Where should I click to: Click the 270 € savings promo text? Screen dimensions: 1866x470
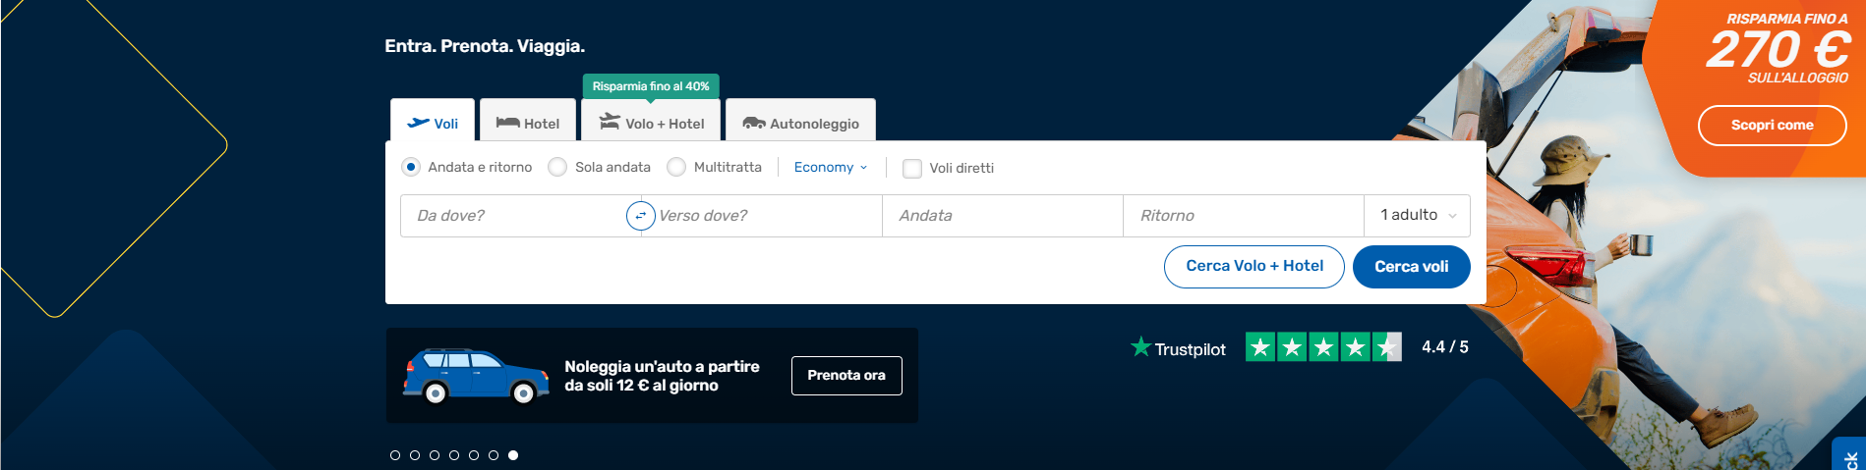click(x=1779, y=49)
